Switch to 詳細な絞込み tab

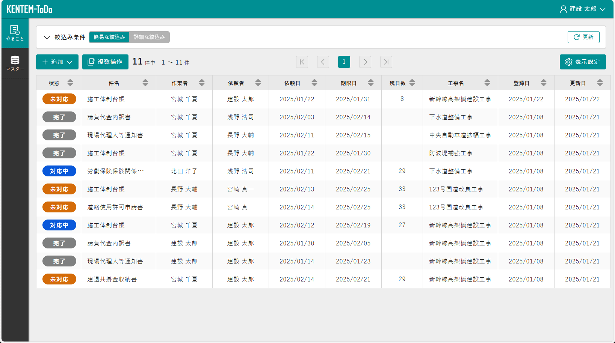[x=149, y=37]
